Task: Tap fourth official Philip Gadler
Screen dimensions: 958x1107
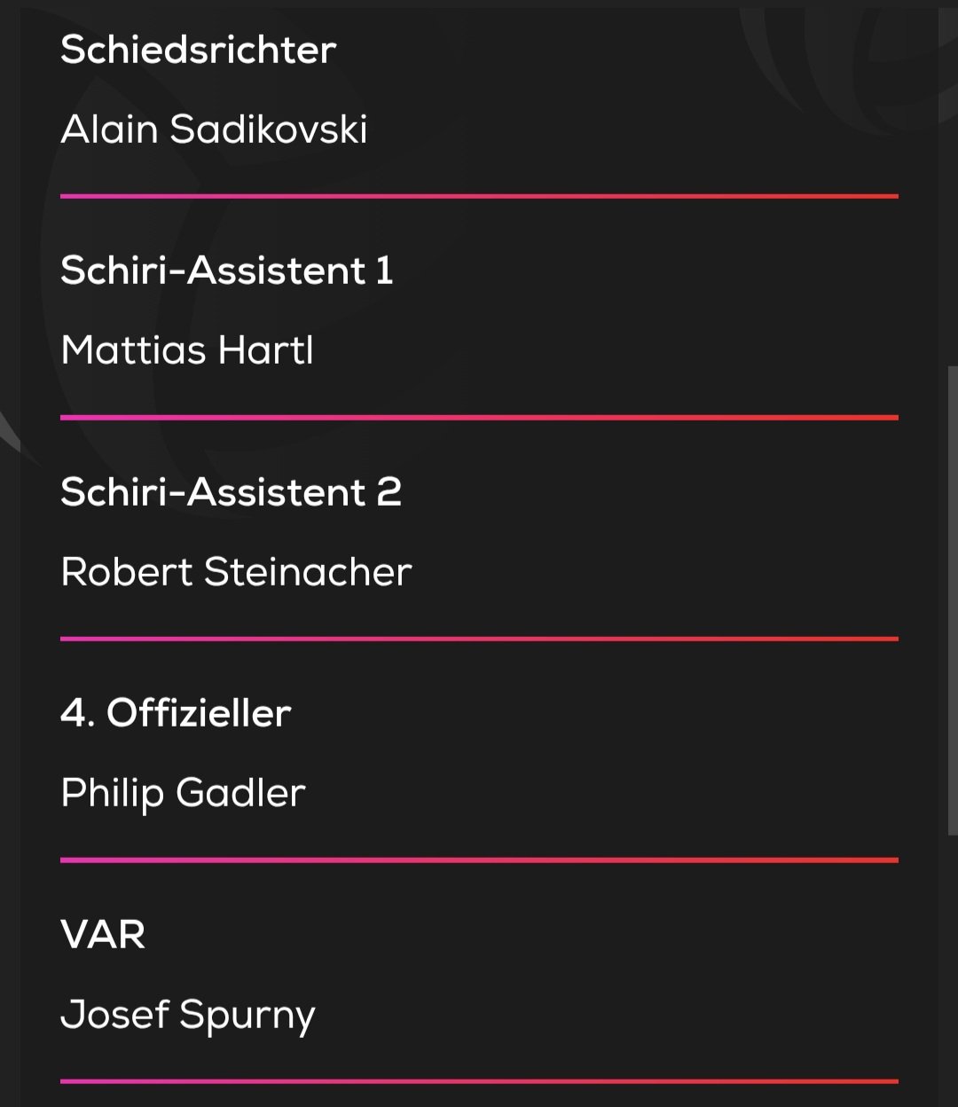Action: [x=183, y=793]
